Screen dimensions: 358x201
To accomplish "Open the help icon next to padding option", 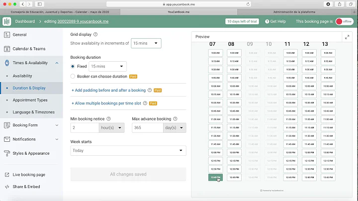I will click(x=150, y=90).
